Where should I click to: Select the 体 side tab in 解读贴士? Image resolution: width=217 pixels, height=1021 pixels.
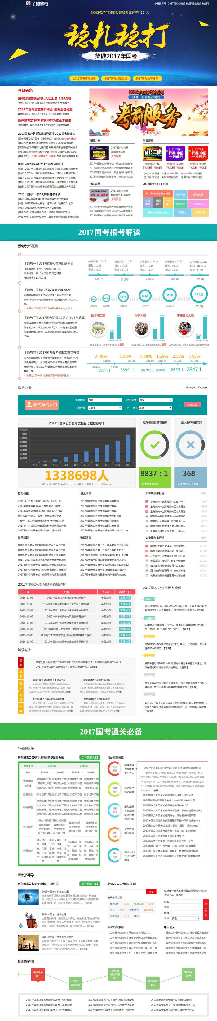20,708
